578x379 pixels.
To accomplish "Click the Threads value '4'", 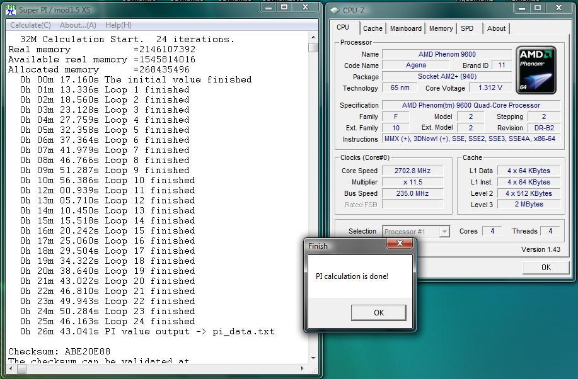I will click(550, 231).
